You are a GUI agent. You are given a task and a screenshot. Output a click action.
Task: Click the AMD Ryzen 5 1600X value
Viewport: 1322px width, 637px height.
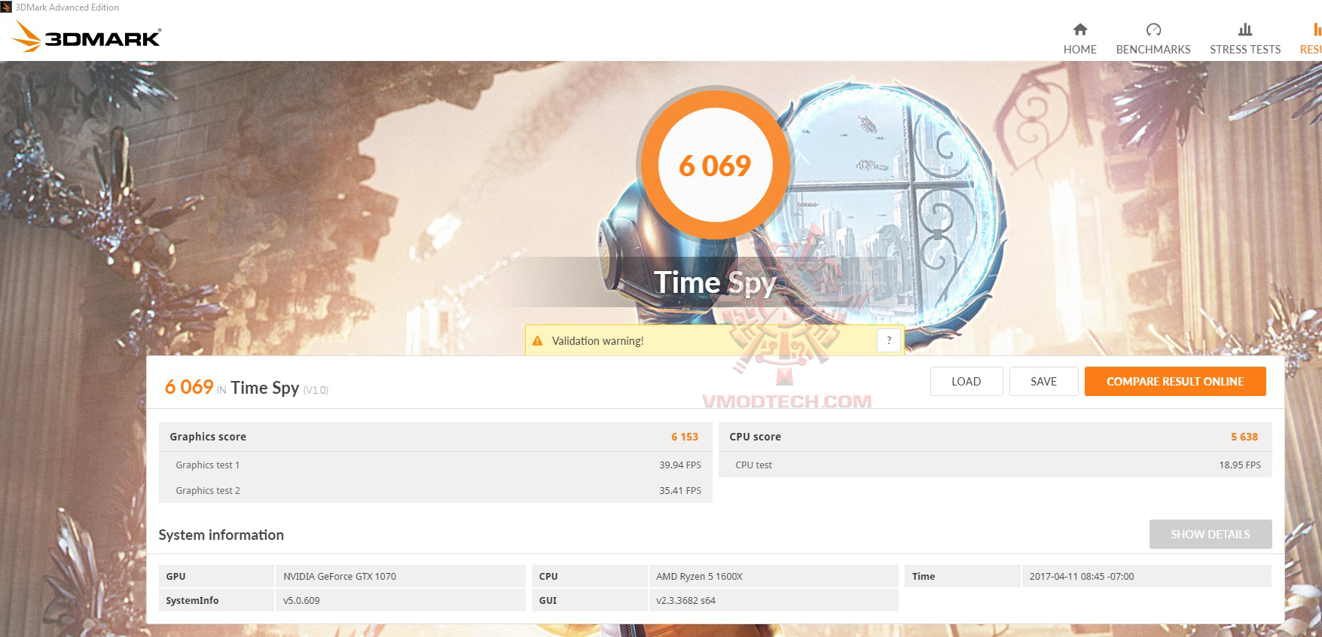tap(699, 576)
